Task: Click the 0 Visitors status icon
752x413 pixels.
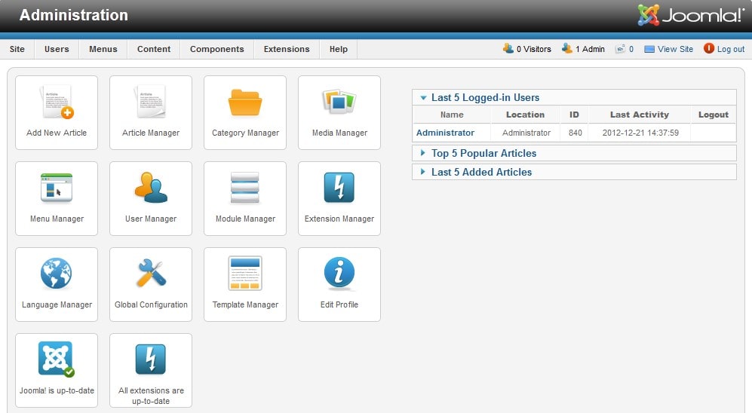Action: [x=508, y=48]
